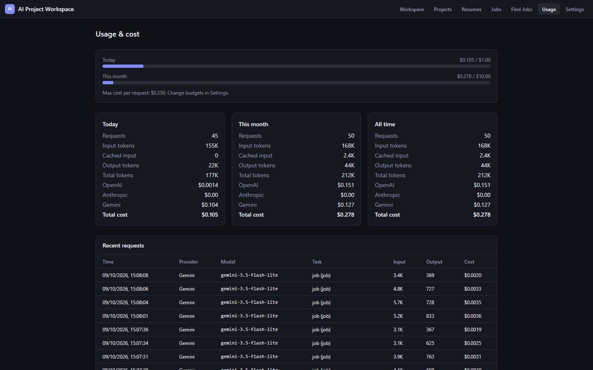The width and height of the screenshot is (593, 370).
Task: Open the AI Project Workspace home title
Action: [x=46, y=9]
